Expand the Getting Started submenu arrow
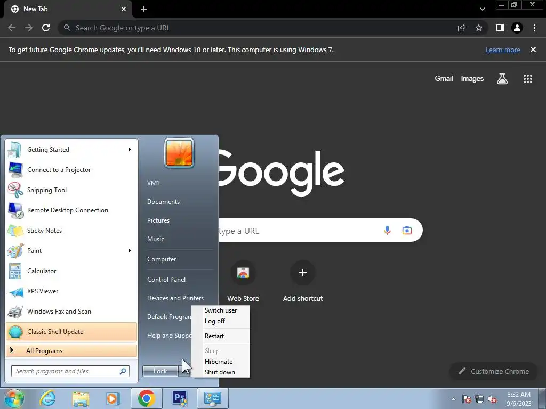 tap(130, 150)
